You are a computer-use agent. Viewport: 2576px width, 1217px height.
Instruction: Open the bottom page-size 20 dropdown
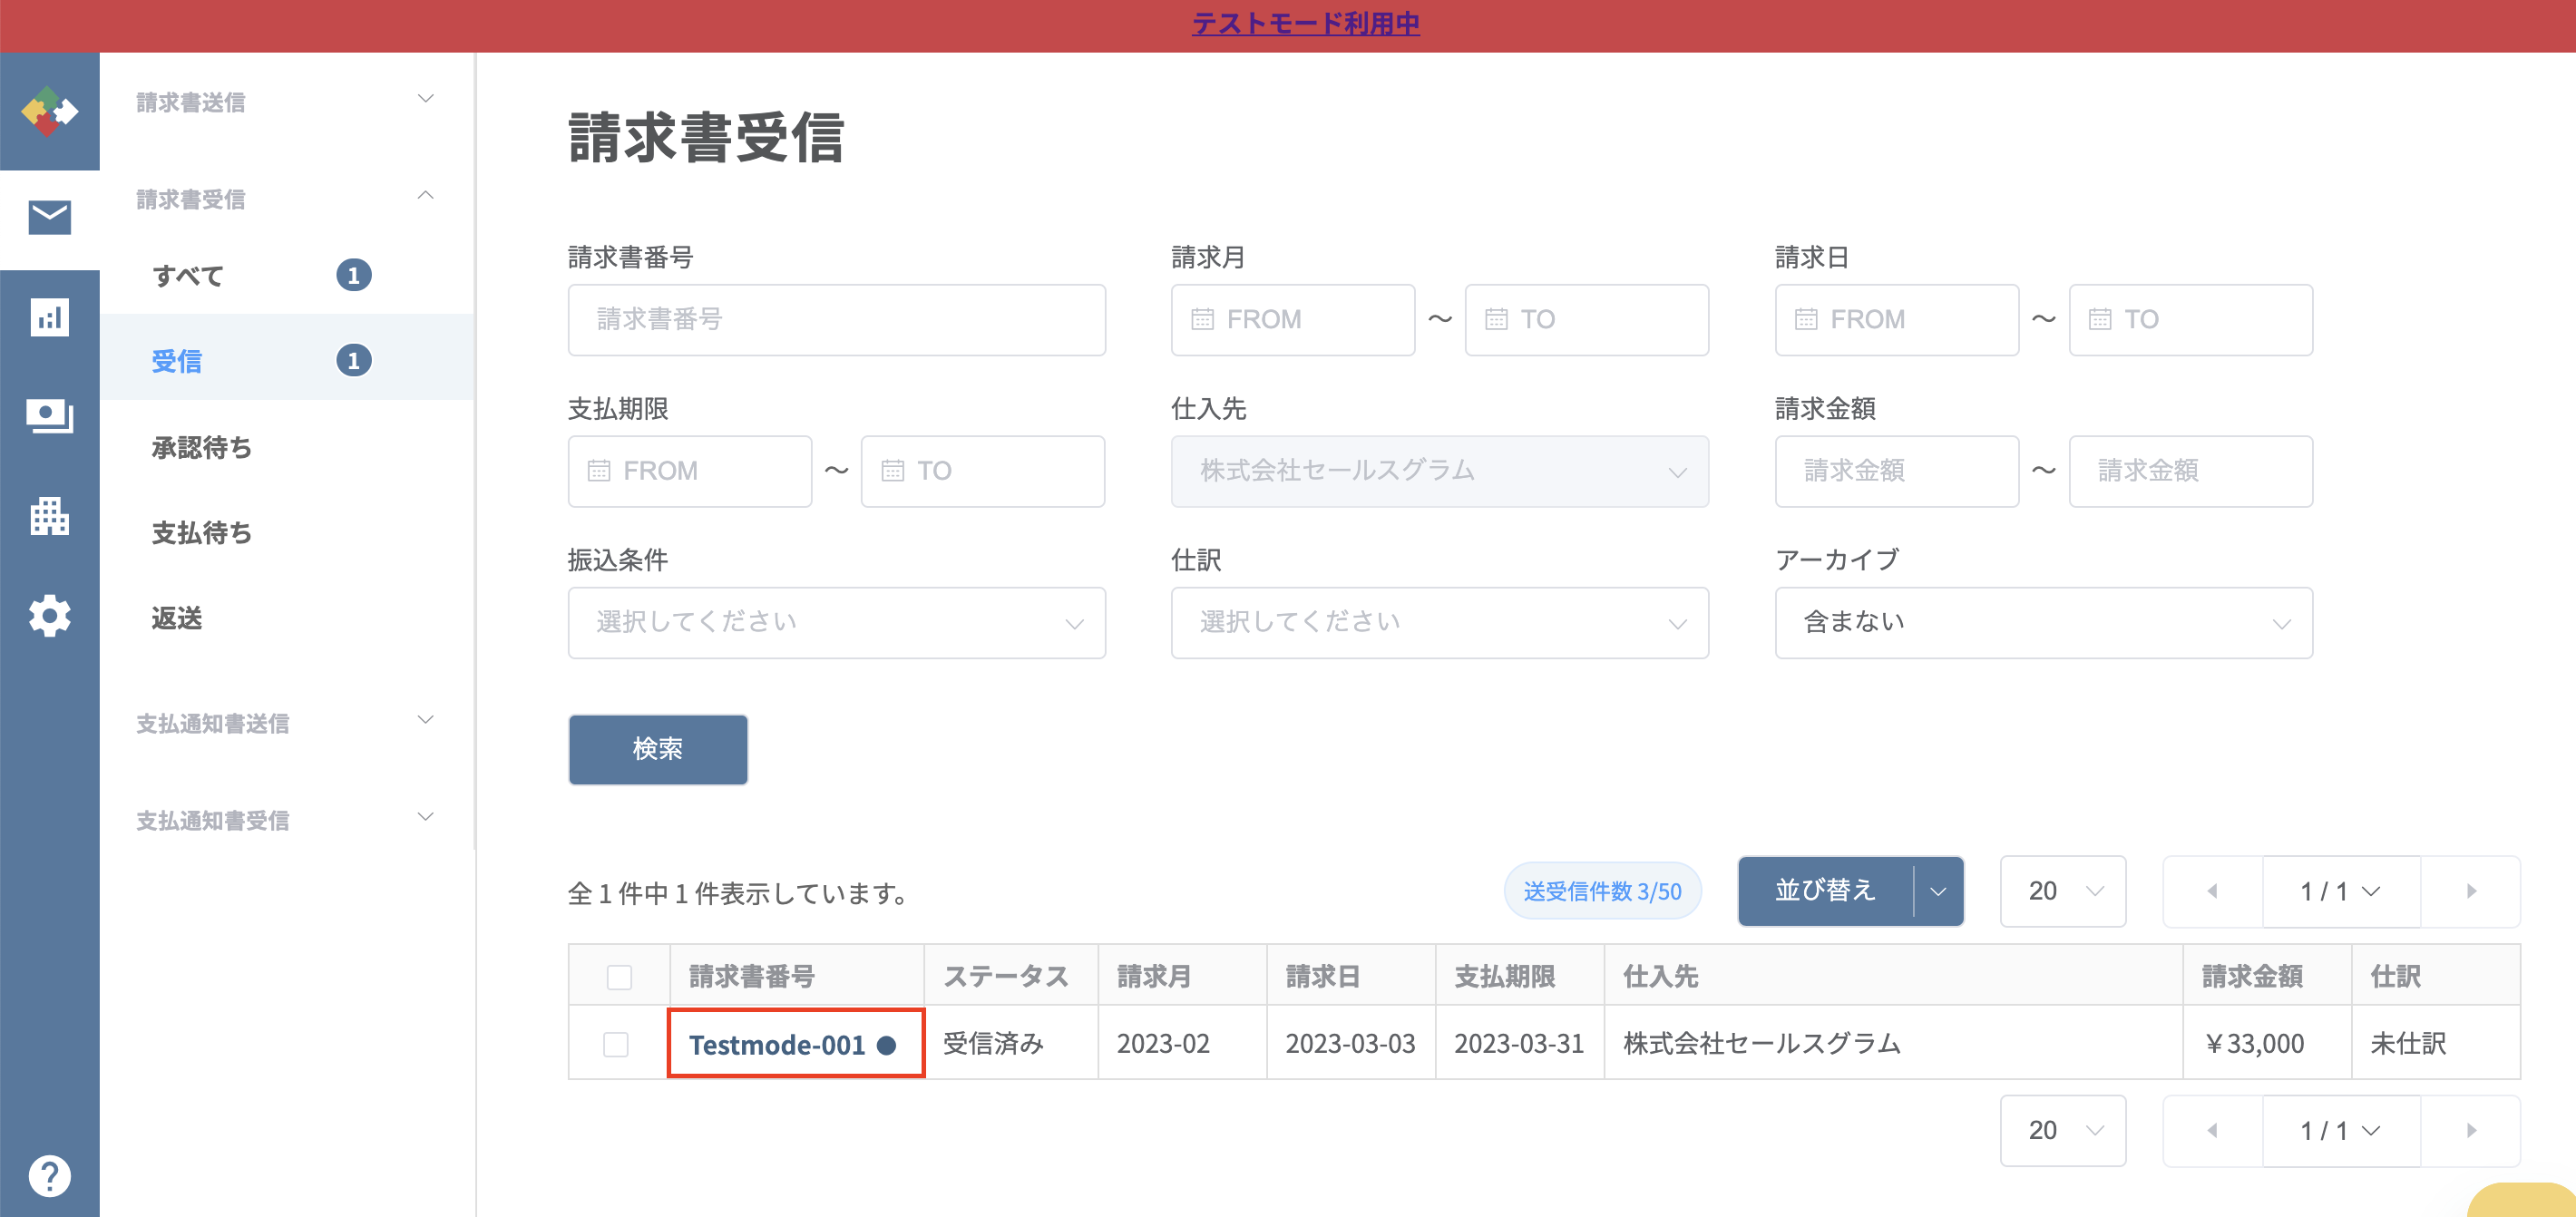pyautogui.click(x=2062, y=1130)
